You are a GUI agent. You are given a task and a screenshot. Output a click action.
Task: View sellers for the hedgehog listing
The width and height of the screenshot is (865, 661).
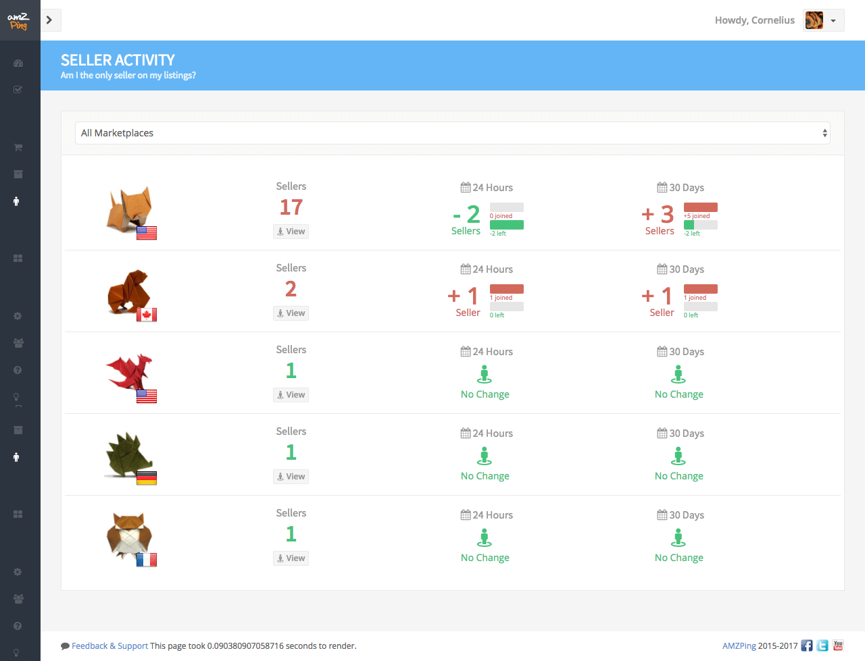(x=291, y=476)
